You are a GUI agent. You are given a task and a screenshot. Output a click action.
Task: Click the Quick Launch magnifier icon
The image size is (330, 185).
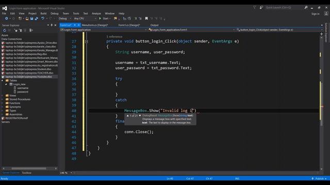tap(306, 8)
